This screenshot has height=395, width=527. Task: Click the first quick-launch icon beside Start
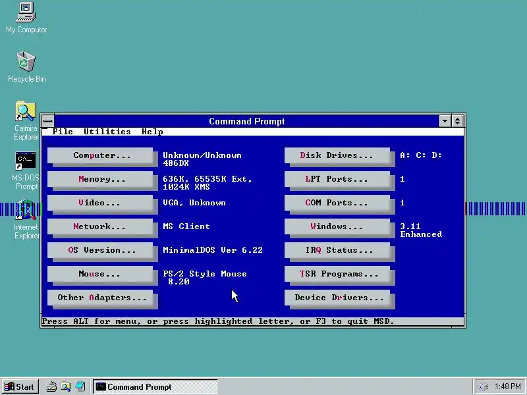coord(51,387)
